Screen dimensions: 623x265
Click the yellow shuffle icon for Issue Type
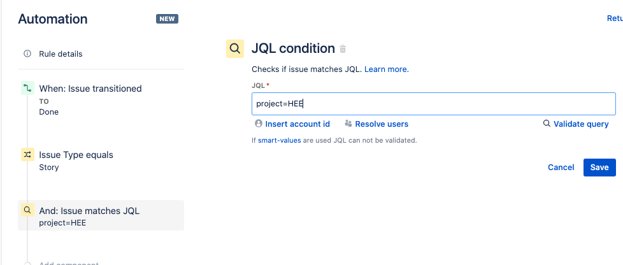click(27, 155)
